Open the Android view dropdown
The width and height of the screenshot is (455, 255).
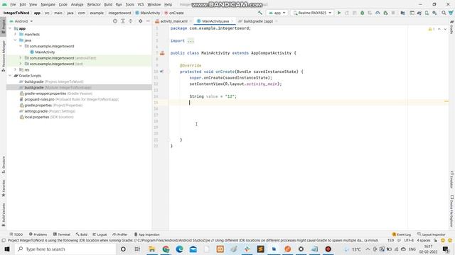click(21, 21)
